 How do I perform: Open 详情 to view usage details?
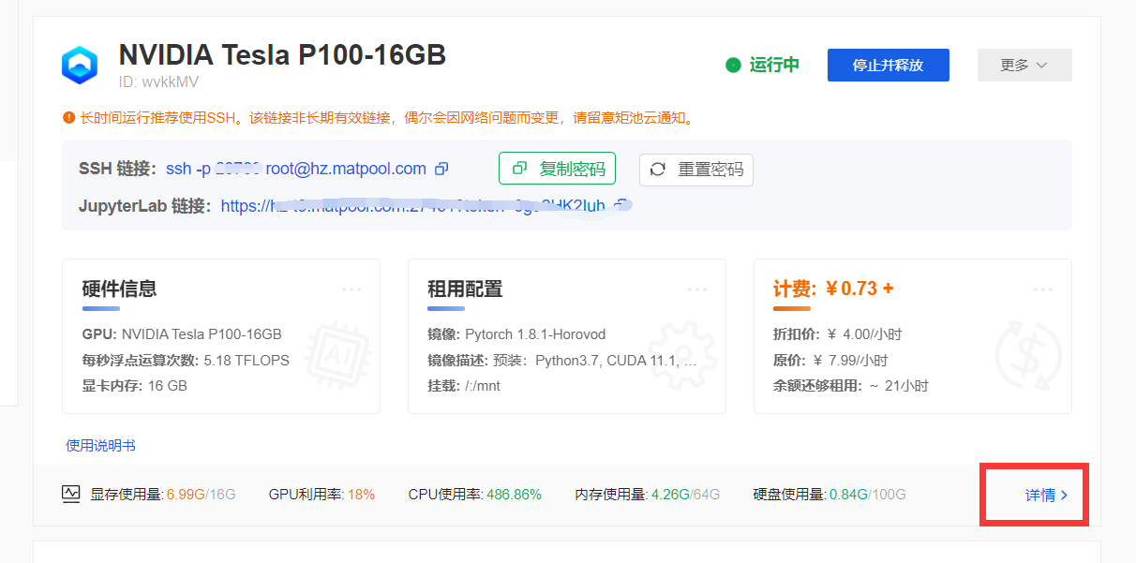(1046, 495)
